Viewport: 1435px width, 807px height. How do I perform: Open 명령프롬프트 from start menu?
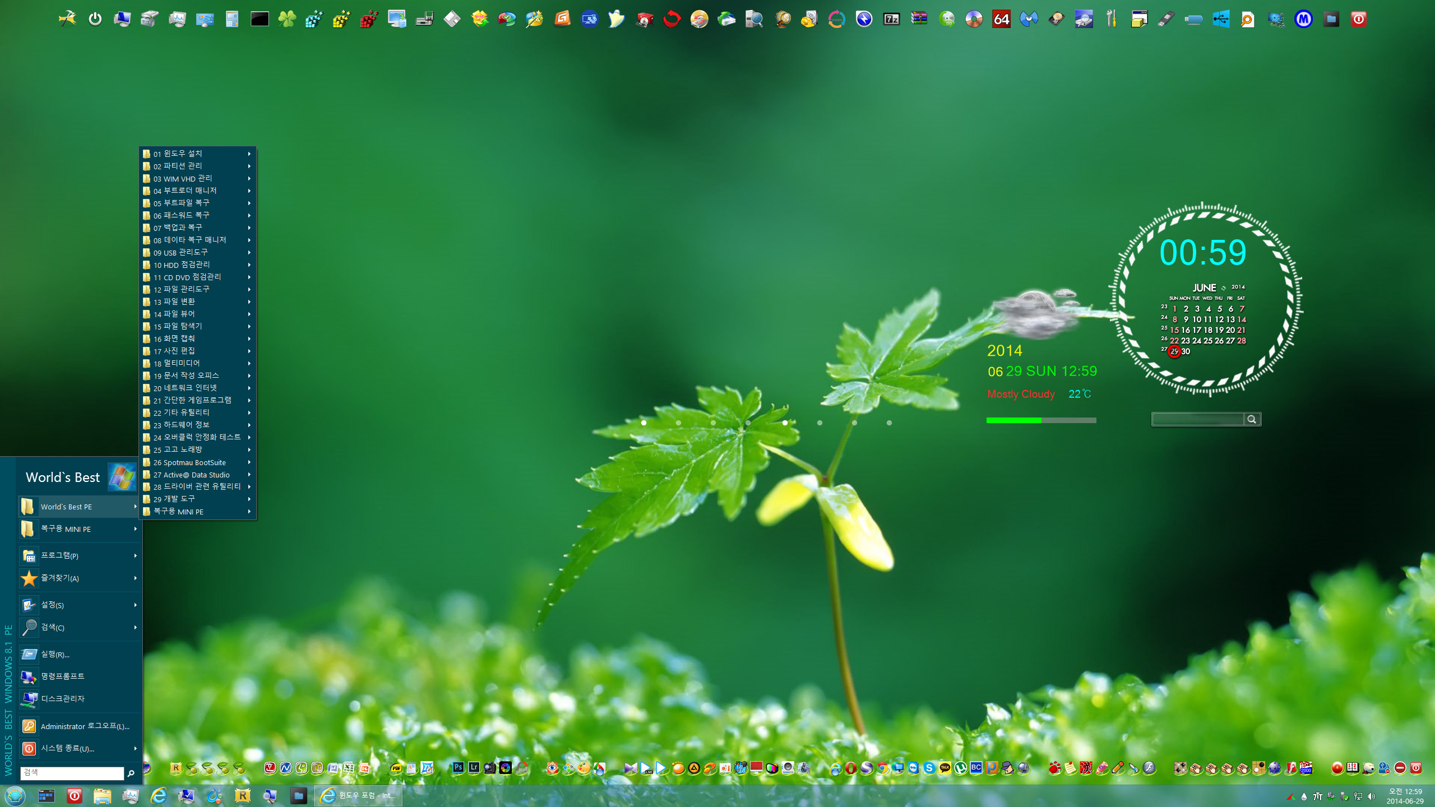pos(78,676)
